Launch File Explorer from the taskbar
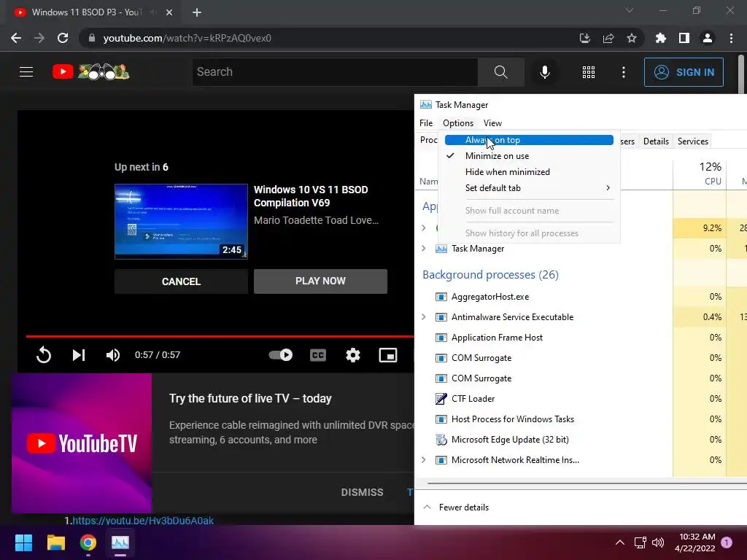 [x=55, y=542]
